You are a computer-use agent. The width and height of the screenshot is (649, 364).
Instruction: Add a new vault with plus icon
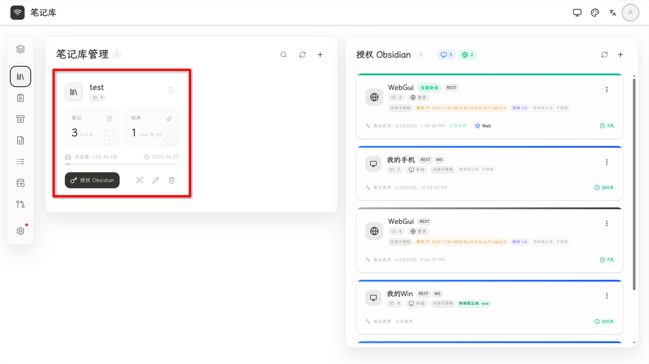coord(320,55)
